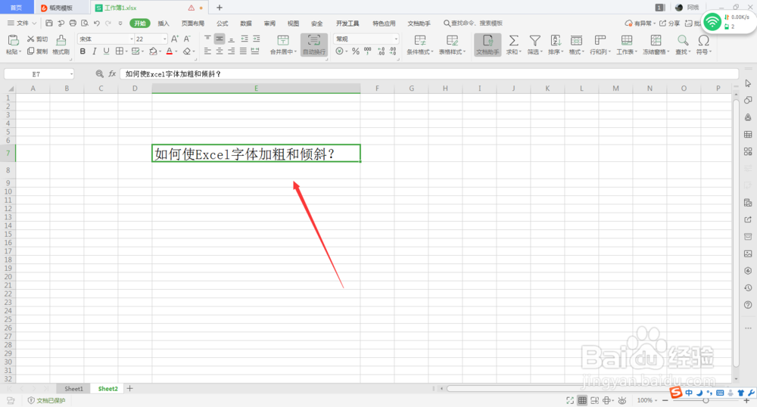Switch to View (视图) tab
Screen dimensions: 757x407
click(x=293, y=23)
